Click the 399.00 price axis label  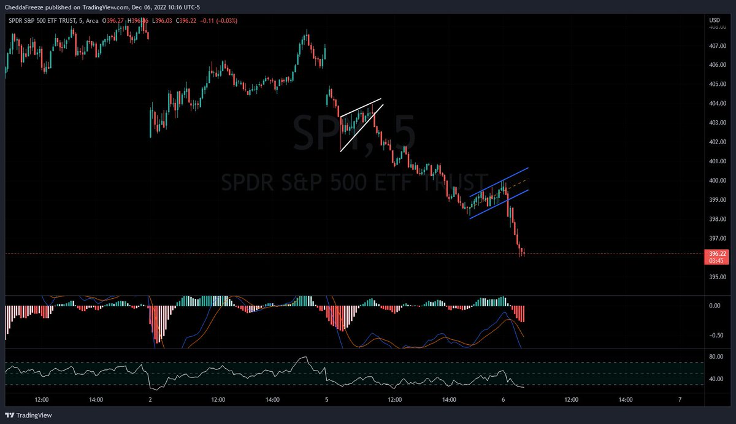click(718, 200)
